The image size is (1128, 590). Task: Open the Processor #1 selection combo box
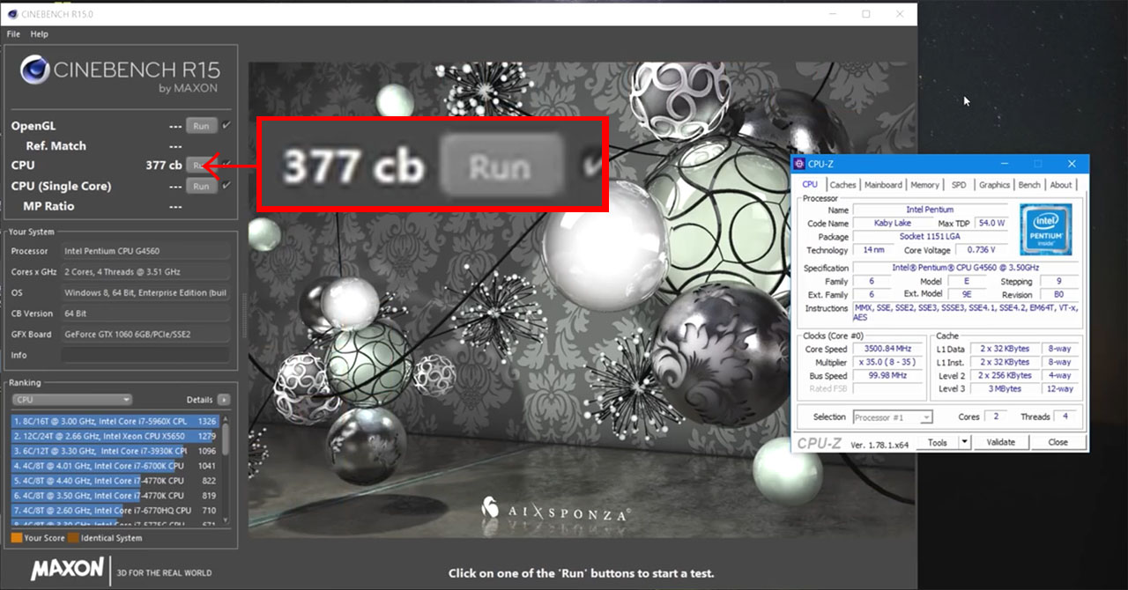tap(892, 417)
